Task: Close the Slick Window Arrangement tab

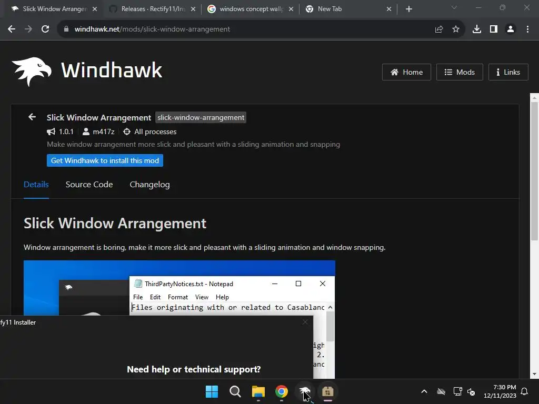Action: [x=95, y=9]
